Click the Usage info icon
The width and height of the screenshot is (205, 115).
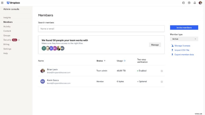tap(125, 61)
